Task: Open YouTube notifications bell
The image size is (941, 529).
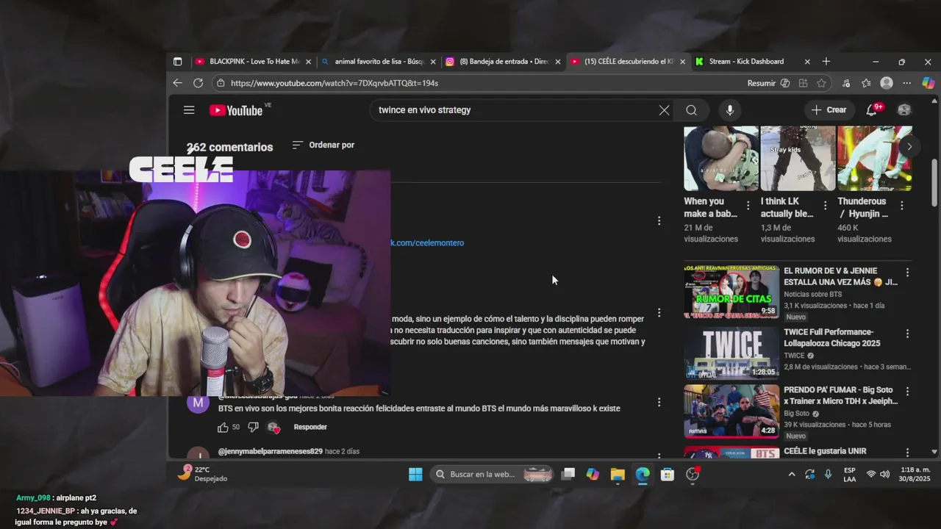Action: (872, 110)
